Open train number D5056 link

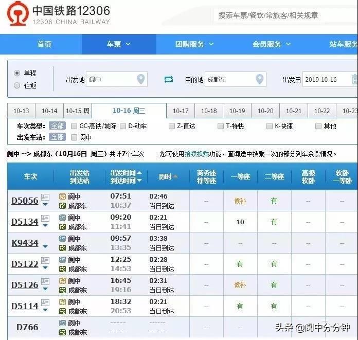pos(25,201)
